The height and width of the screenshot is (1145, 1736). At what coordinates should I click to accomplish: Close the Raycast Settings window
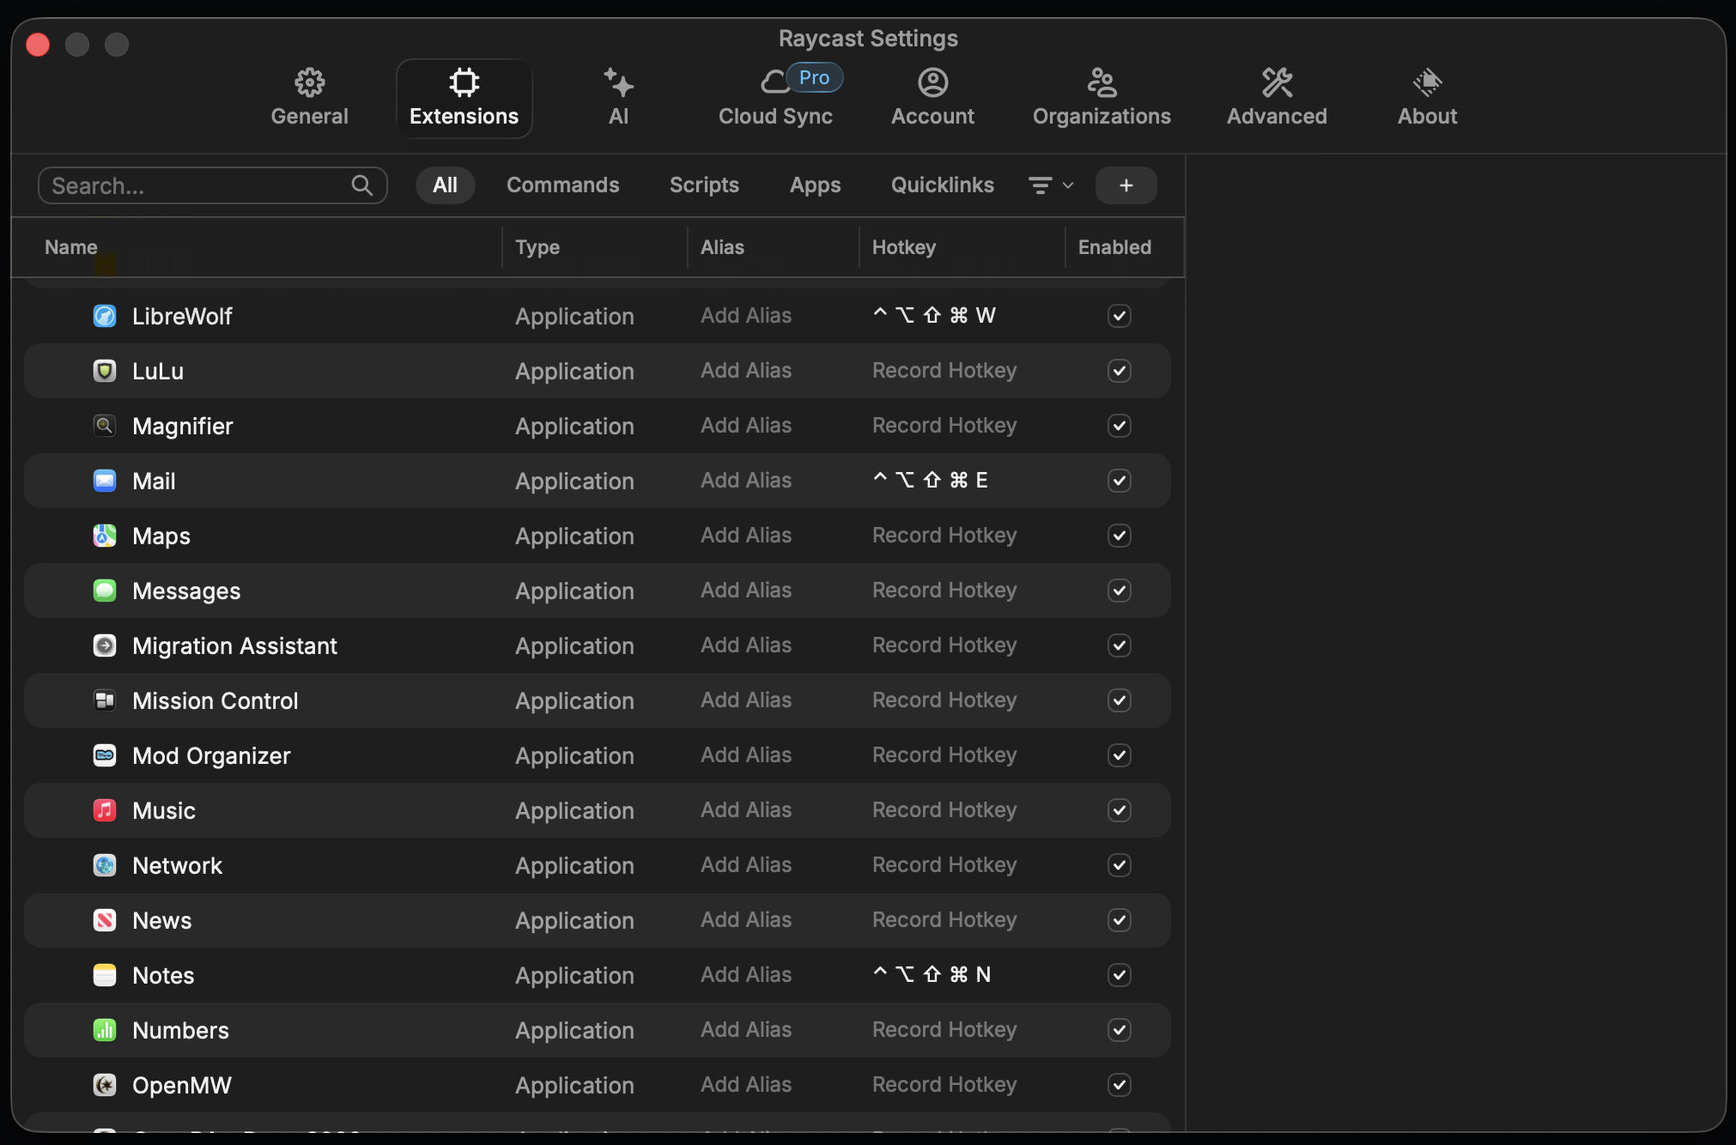tap(38, 44)
